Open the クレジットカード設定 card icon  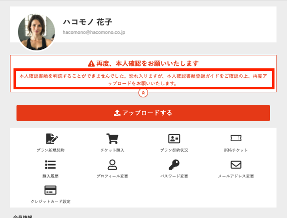pyautogui.click(x=50, y=190)
